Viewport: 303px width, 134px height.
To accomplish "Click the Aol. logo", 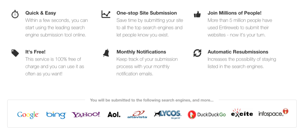I will 114,114.
